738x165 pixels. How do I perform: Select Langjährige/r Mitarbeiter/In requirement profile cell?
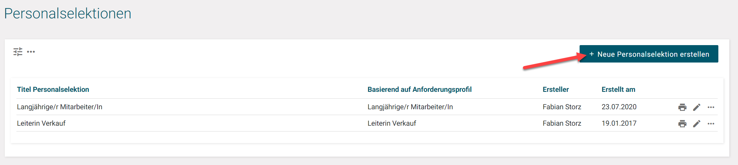pos(410,107)
